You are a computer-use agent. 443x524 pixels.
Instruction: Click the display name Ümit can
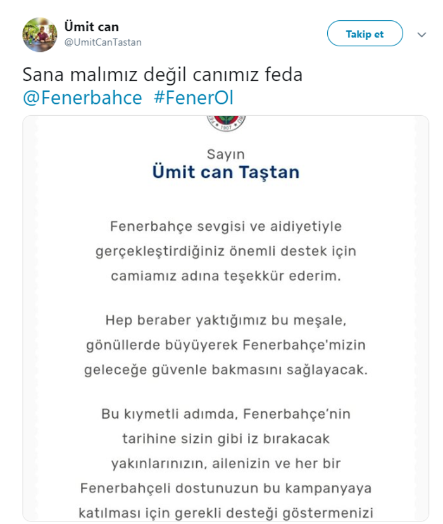tap(91, 27)
